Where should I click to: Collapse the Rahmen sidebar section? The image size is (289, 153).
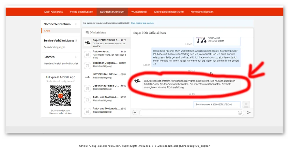tap(76, 57)
